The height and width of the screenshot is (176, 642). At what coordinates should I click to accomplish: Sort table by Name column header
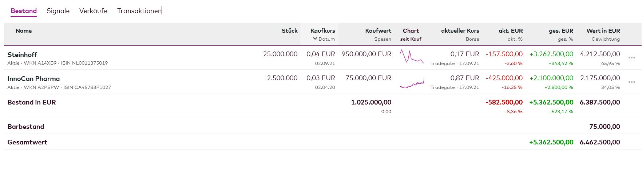click(x=24, y=31)
